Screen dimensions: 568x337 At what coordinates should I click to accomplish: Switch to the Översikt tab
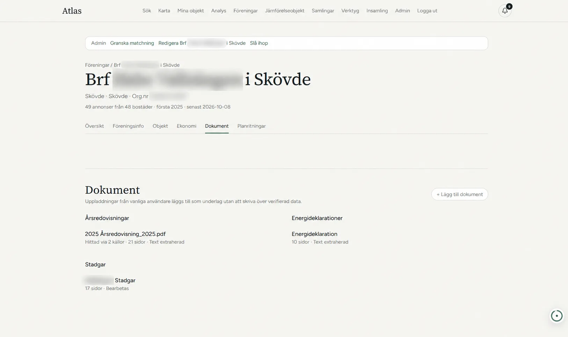coord(94,126)
